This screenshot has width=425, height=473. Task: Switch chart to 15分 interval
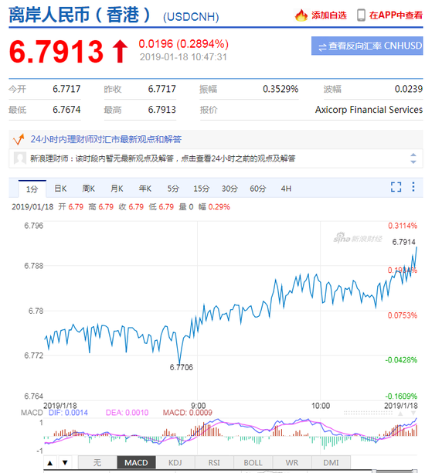201,189
